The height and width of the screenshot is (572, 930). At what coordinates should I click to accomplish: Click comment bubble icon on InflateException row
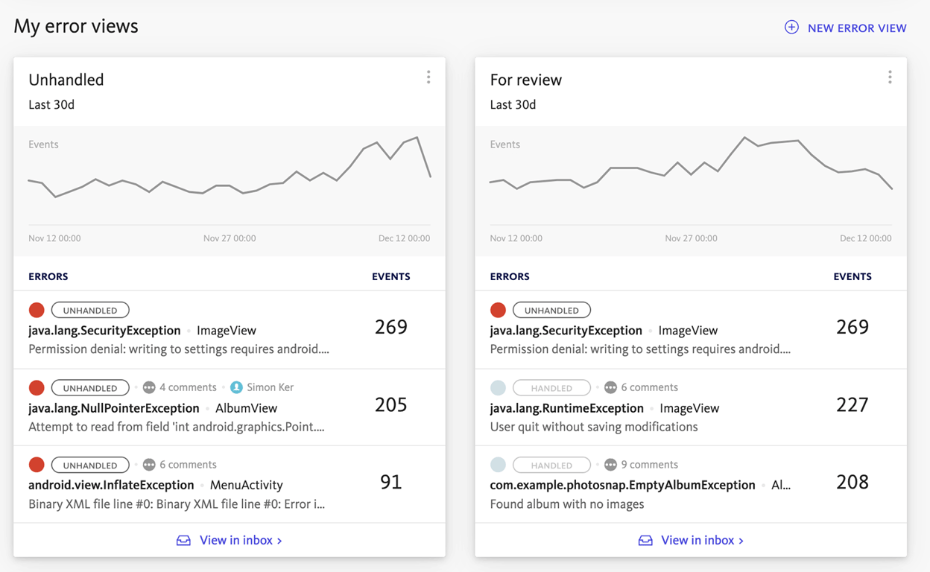[x=149, y=465]
